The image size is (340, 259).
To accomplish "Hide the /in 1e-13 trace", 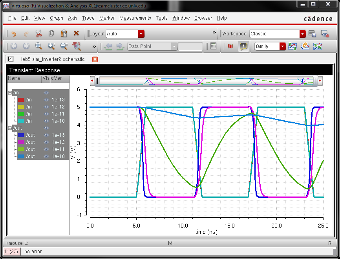I will click(x=46, y=100).
